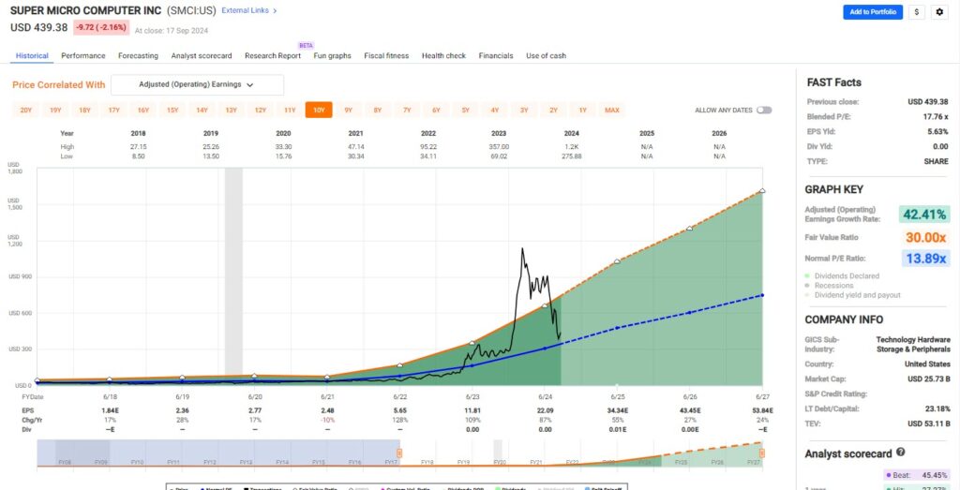Choose the 4Y time range

tap(495, 111)
